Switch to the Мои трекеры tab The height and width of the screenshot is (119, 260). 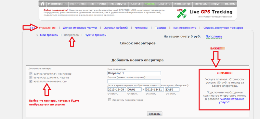49,35
